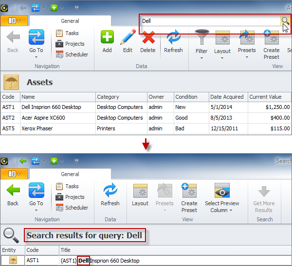Image resolution: width=292 pixels, height=266 pixels.
Task: Sort by the Code column in Assets
Action: tap(10, 97)
